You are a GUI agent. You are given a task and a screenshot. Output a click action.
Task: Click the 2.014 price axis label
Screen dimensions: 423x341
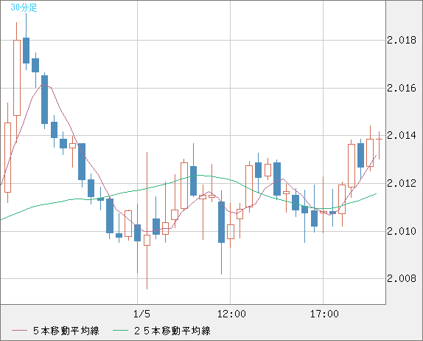pyautogui.click(x=402, y=135)
